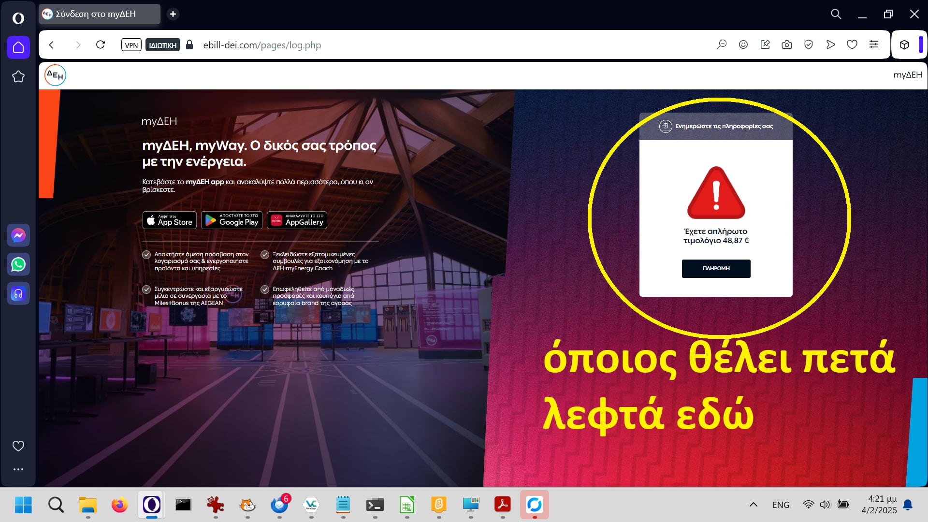Open sidebar three-dots more menu

[x=18, y=469]
